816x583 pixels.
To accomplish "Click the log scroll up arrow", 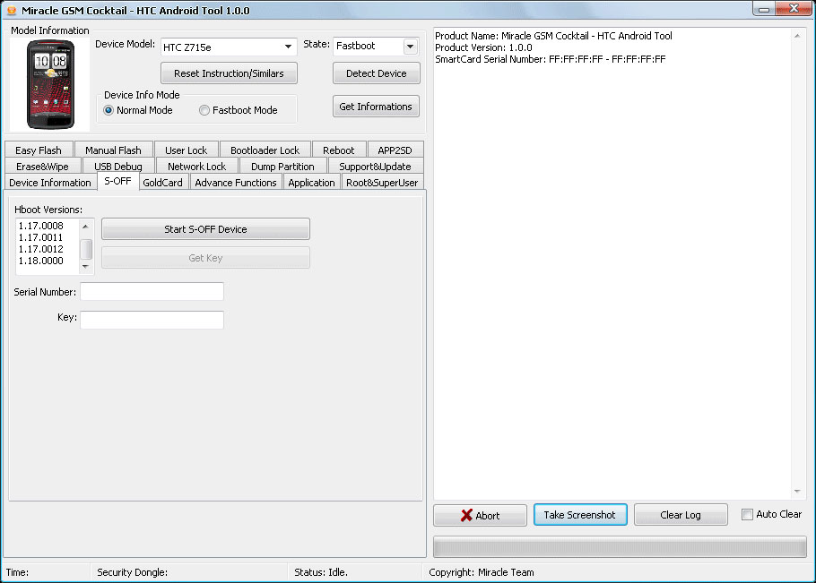I will click(x=797, y=36).
